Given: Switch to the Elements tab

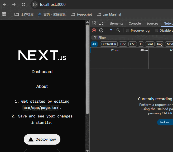Looking at the screenshot, I should point(116,23).
